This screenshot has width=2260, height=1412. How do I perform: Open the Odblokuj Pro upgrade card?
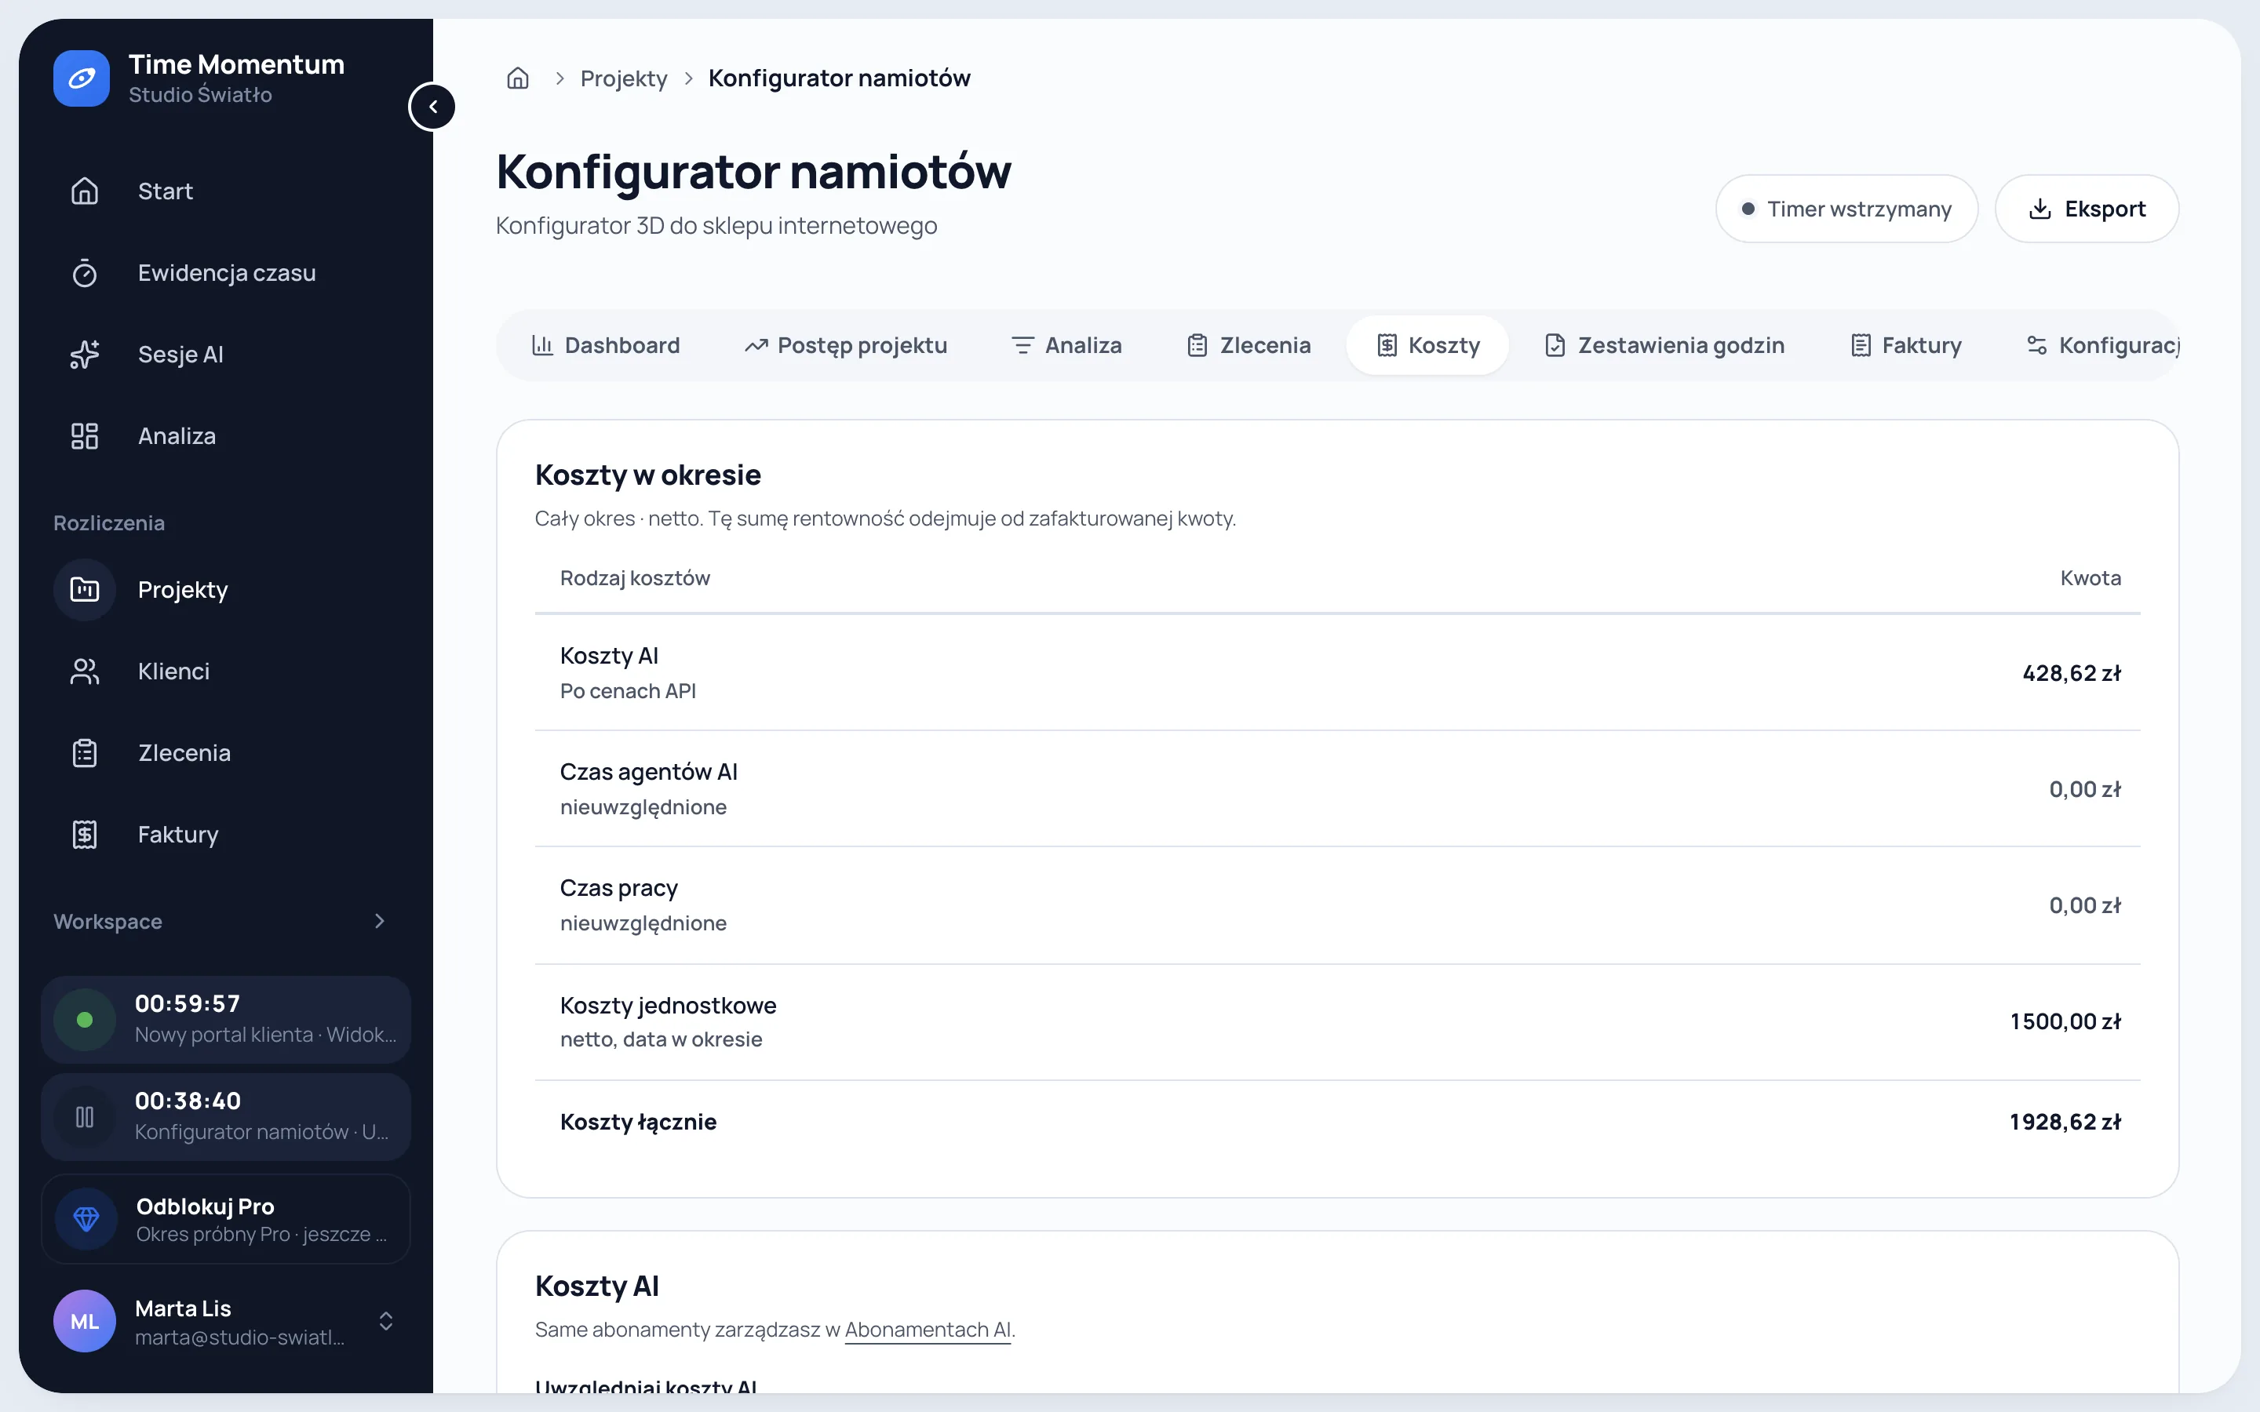(x=226, y=1219)
